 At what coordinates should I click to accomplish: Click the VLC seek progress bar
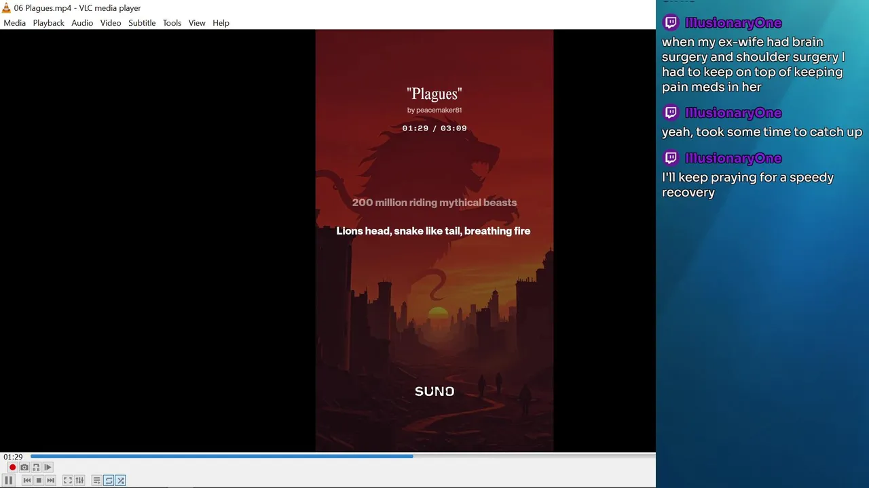(341, 456)
